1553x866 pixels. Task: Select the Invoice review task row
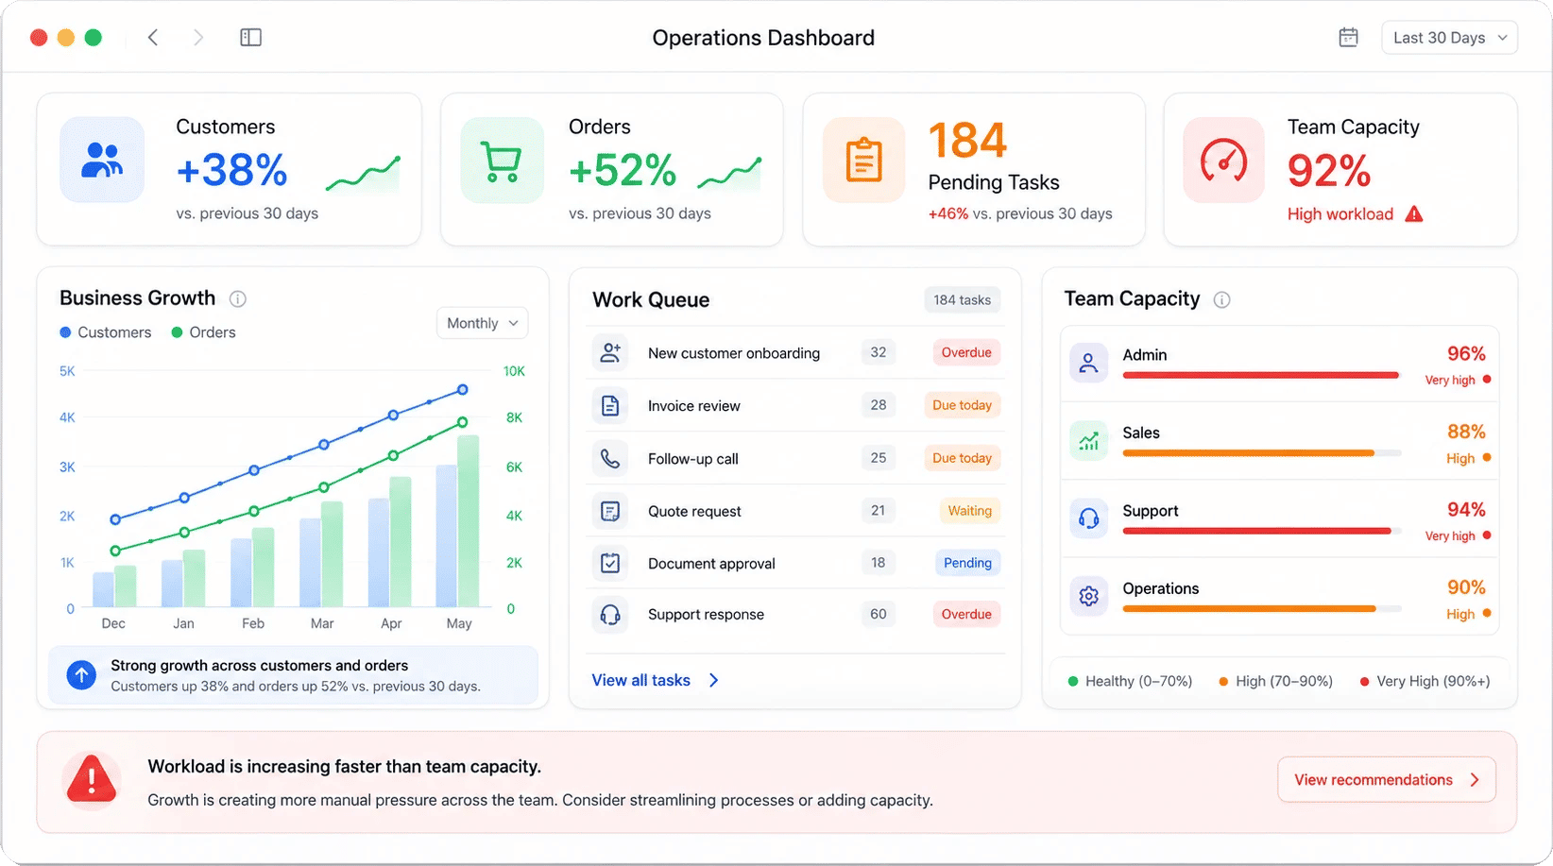pos(795,405)
